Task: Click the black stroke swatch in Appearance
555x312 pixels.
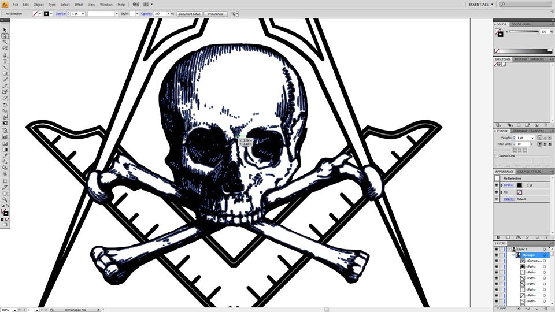Action: pyautogui.click(x=519, y=185)
